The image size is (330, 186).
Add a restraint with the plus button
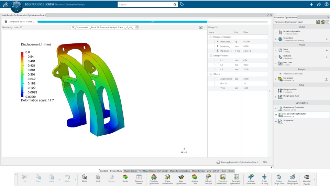[327, 57]
